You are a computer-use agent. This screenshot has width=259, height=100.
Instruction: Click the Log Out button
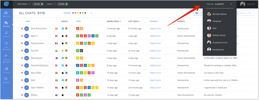[x=251, y=4]
